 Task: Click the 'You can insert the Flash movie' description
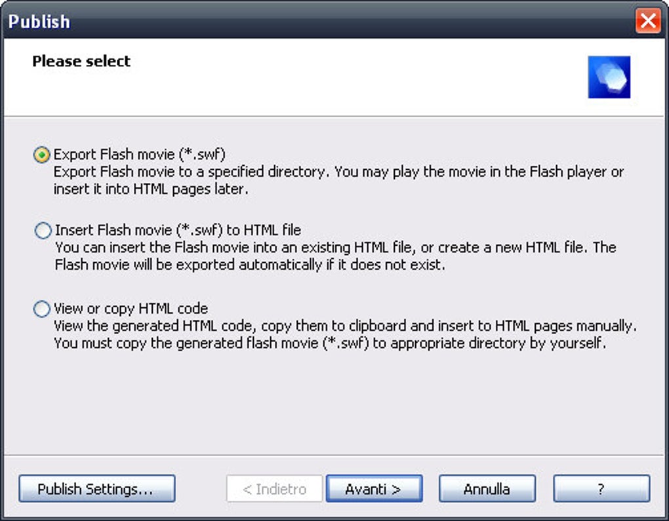pos(334,248)
